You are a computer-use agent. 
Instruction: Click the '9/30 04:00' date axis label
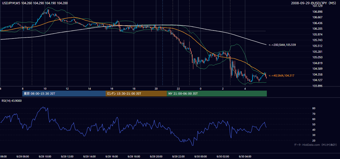click(245, 157)
